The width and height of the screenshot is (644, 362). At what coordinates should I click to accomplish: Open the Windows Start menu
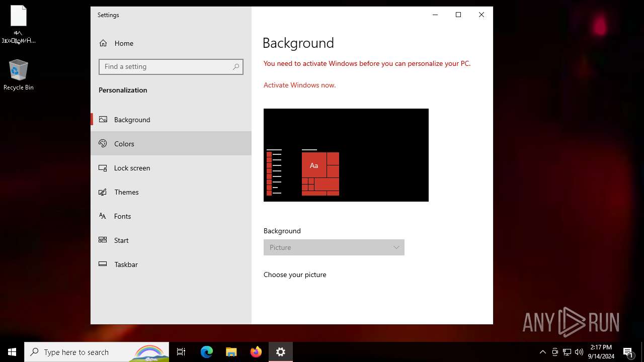12,352
